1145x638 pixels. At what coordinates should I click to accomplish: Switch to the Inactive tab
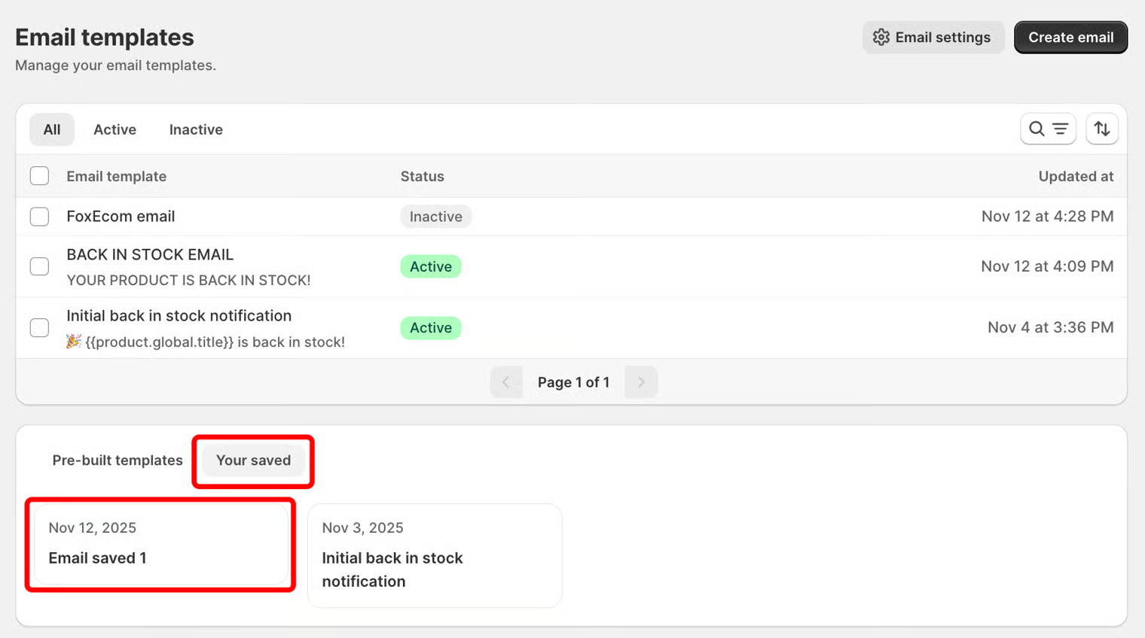click(196, 129)
